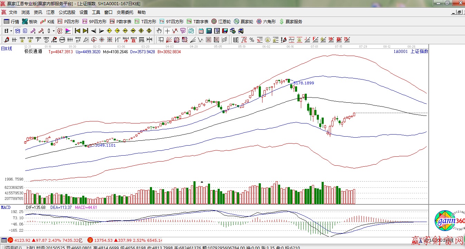Click the calendar icon showing 21
Viewport: 465px width, 249px height.
tap(201, 31)
